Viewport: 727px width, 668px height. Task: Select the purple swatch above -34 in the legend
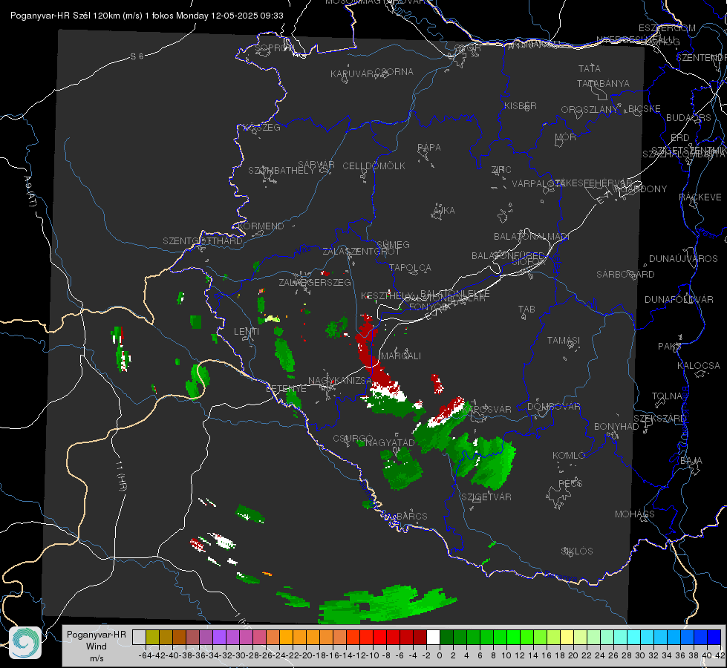(x=219, y=637)
